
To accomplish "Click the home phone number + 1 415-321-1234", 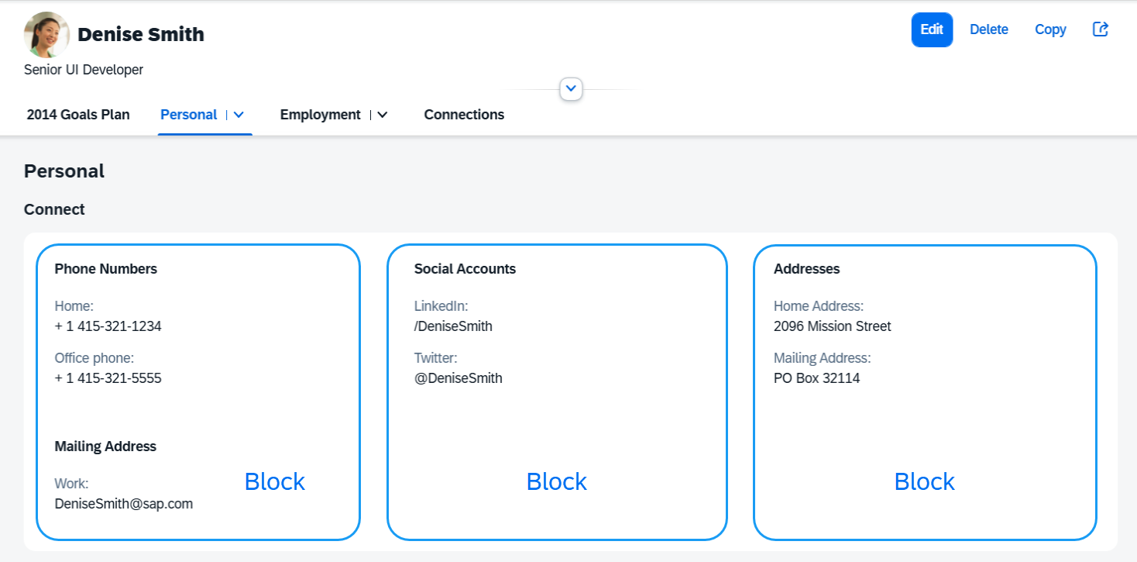I will coord(108,326).
